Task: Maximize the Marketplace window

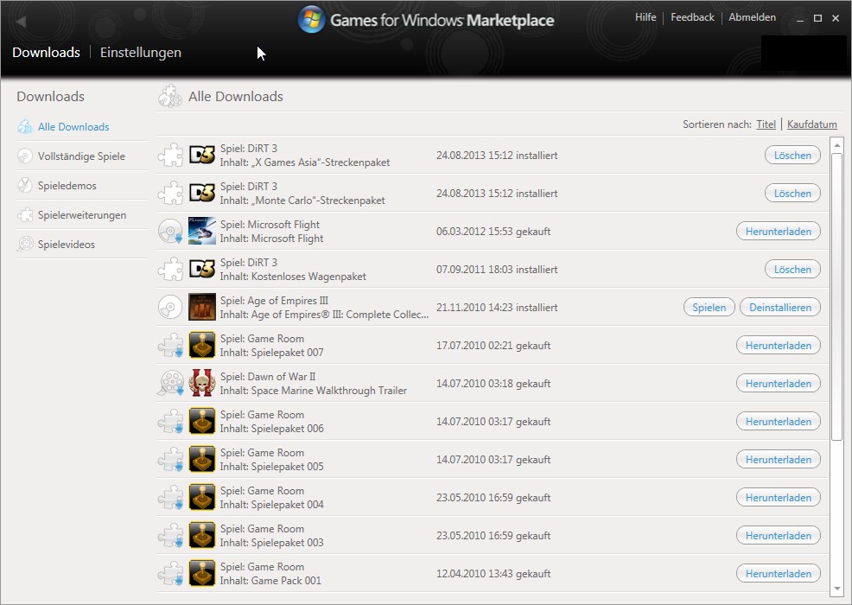Action: [817, 18]
